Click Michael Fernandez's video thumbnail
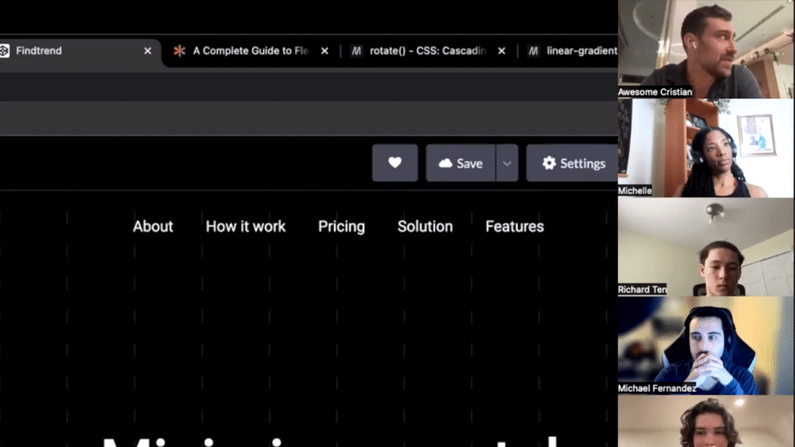Image resolution: width=795 pixels, height=447 pixels. click(x=705, y=345)
